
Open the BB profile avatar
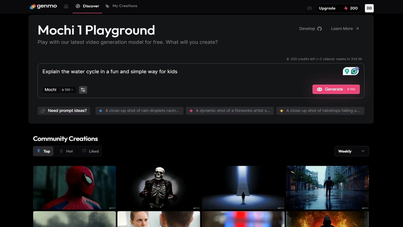point(369,8)
